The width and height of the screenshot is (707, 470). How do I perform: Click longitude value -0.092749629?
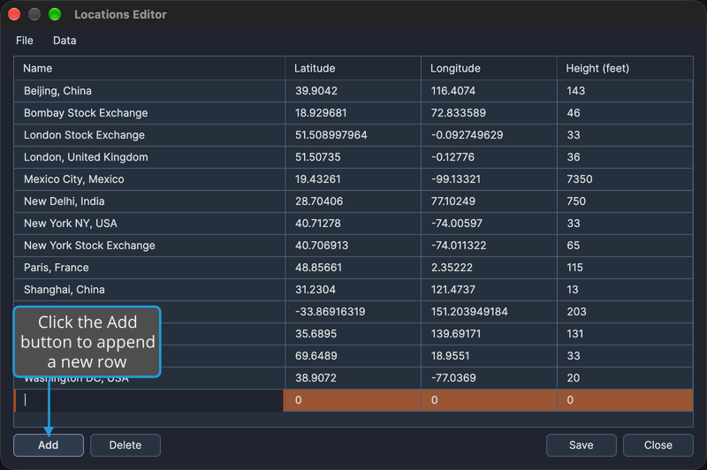point(468,135)
